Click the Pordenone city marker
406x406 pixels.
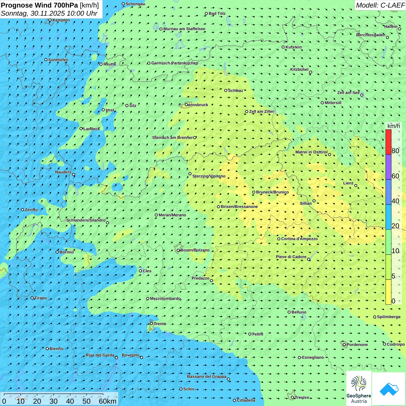click(x=344, y=345)
